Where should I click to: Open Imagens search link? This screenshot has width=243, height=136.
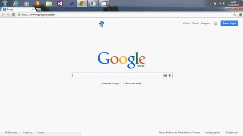click(205, 23)
